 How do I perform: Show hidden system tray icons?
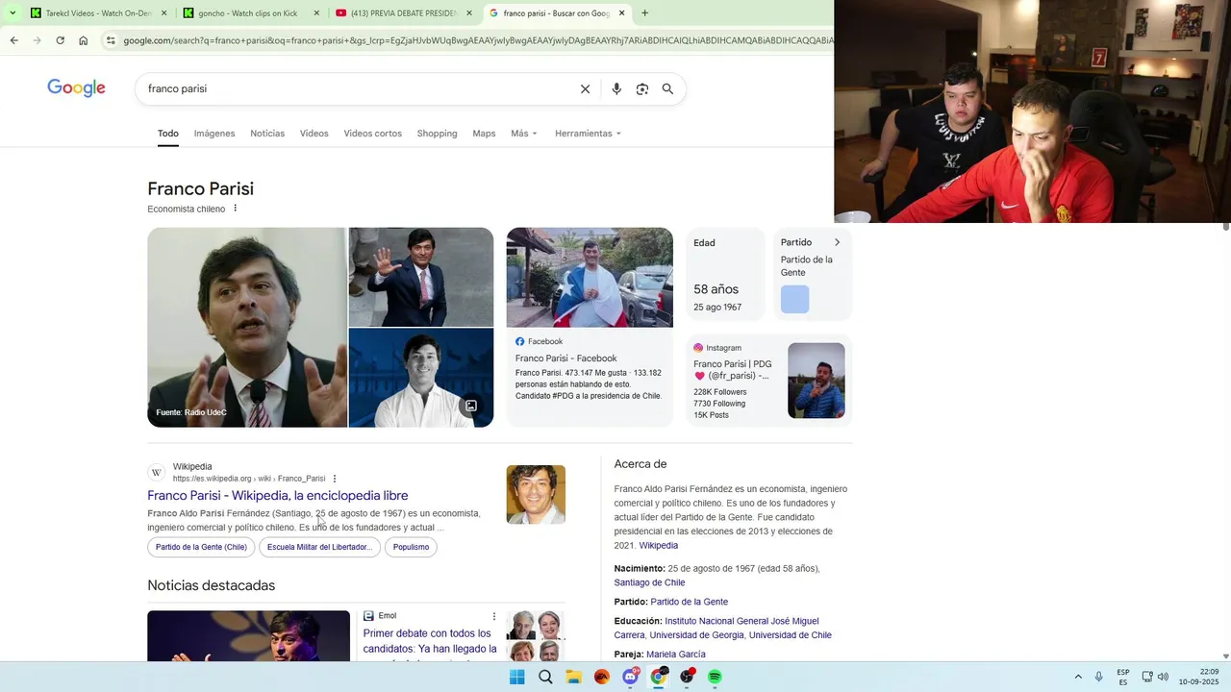point(1078,677)
